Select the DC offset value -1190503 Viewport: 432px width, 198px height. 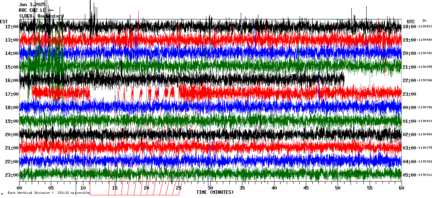tap(424, 27)
